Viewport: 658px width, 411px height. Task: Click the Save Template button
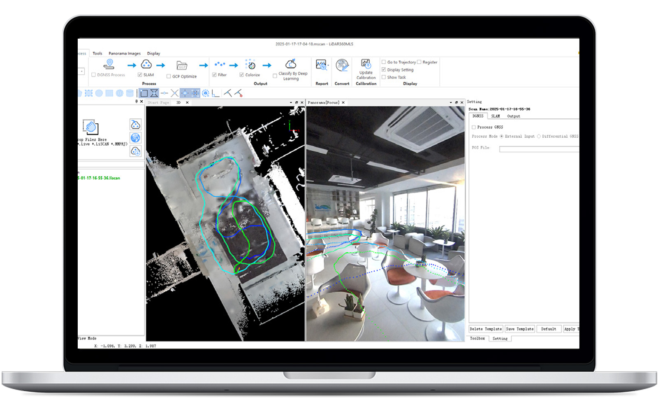(x=519, y=329)
